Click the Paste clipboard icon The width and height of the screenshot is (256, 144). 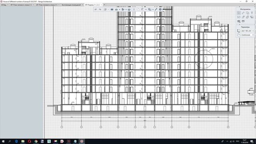coord(142,10)
